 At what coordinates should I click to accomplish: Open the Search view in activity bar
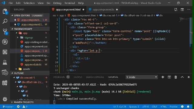pyautogui.click(x=5, y=21)
